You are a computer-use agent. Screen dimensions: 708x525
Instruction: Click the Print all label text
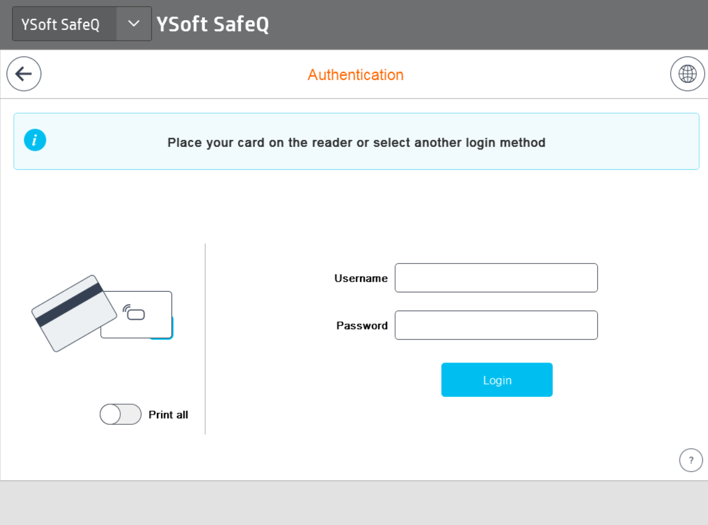pos(168,415)
